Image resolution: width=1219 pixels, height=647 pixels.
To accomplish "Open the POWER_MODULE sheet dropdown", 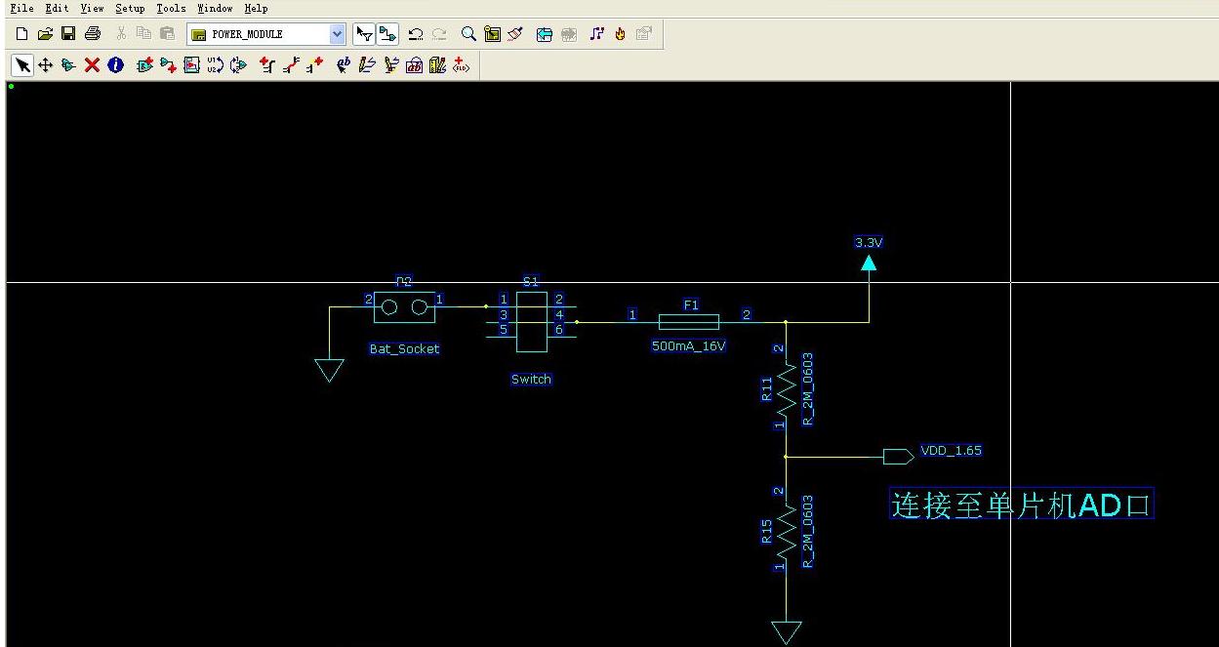I will coord(259,34).
